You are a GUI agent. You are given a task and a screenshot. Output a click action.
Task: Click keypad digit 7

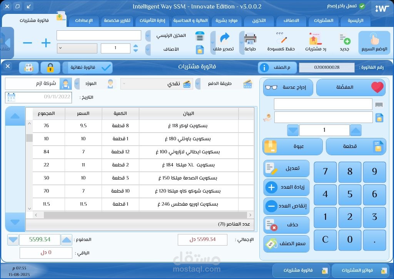[x=325, y=172]
